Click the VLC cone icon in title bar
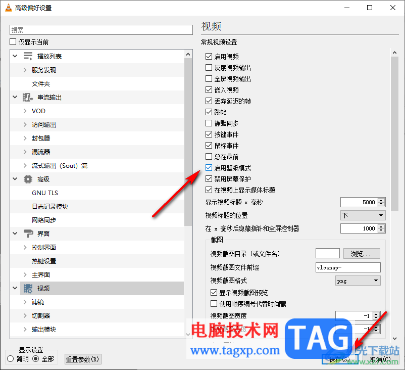The height and width of the screenshot is (370, 405). (9, 8)
